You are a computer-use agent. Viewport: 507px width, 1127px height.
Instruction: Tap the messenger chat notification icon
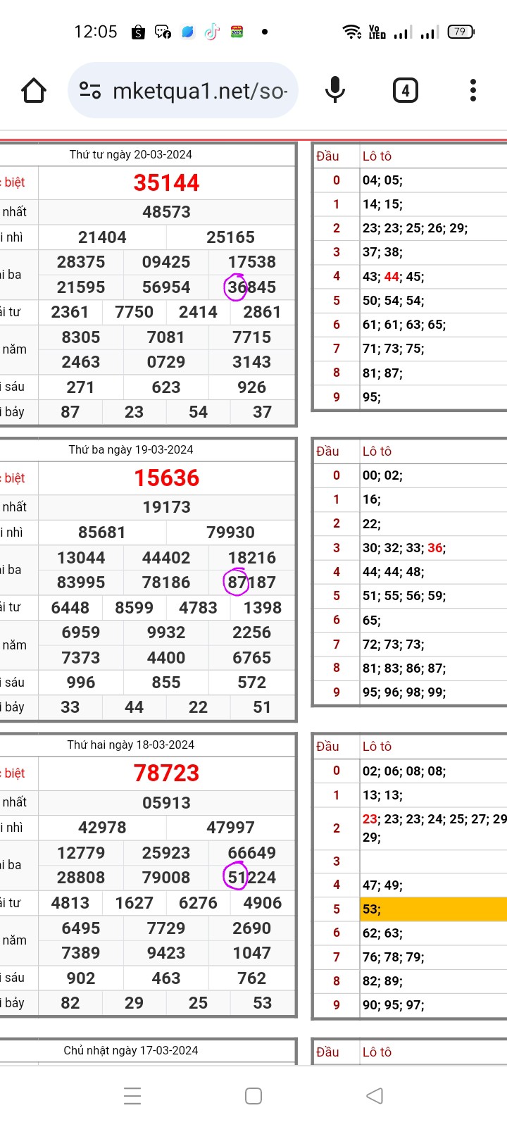163,32
